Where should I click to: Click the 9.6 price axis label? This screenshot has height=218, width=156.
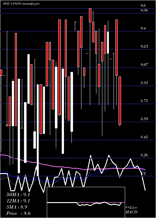point(143,6)
